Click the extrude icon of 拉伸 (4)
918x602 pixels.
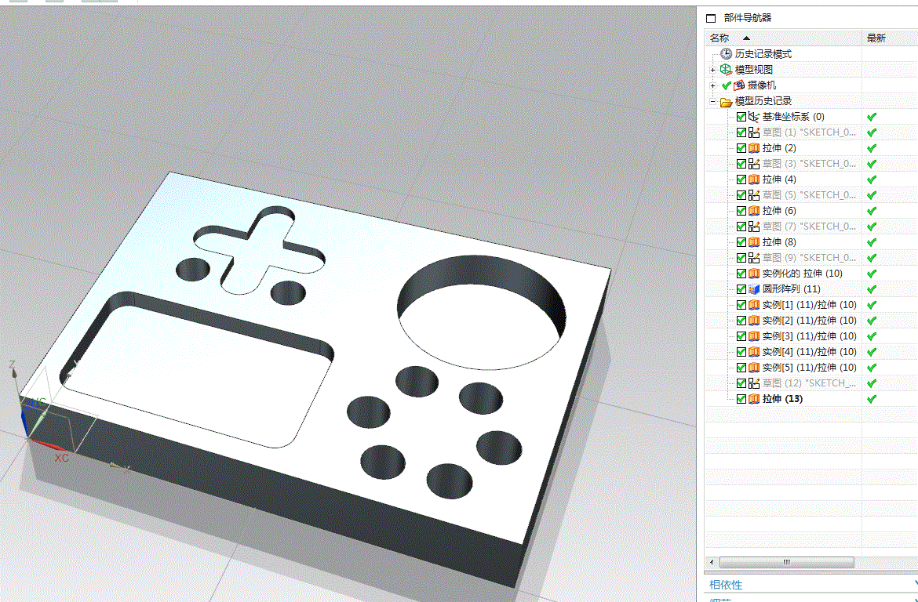click(754, 180)
